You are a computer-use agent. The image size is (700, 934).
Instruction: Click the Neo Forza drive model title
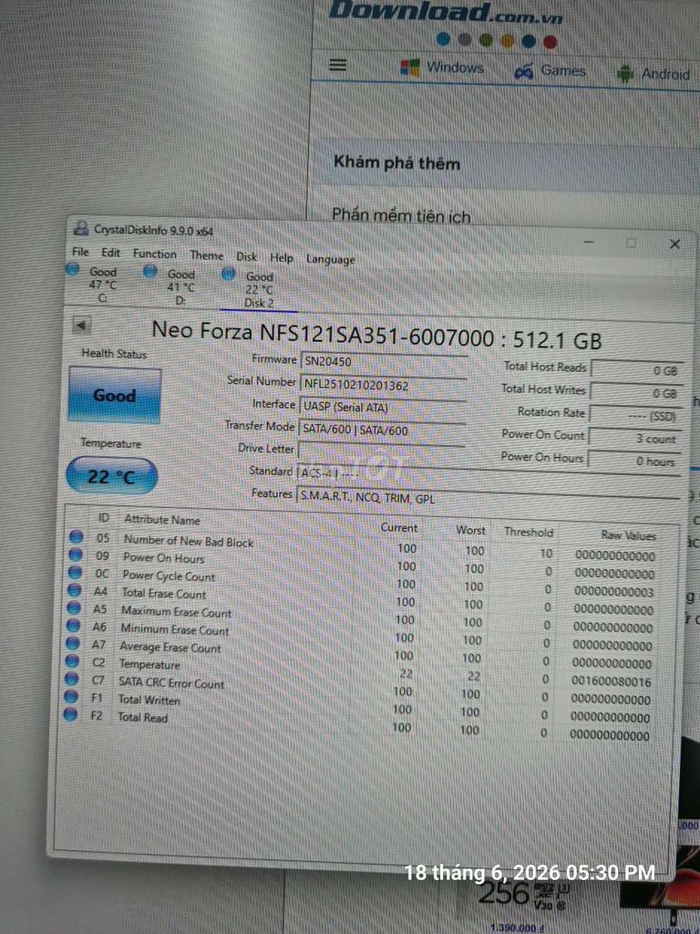(x=376, y=336)
